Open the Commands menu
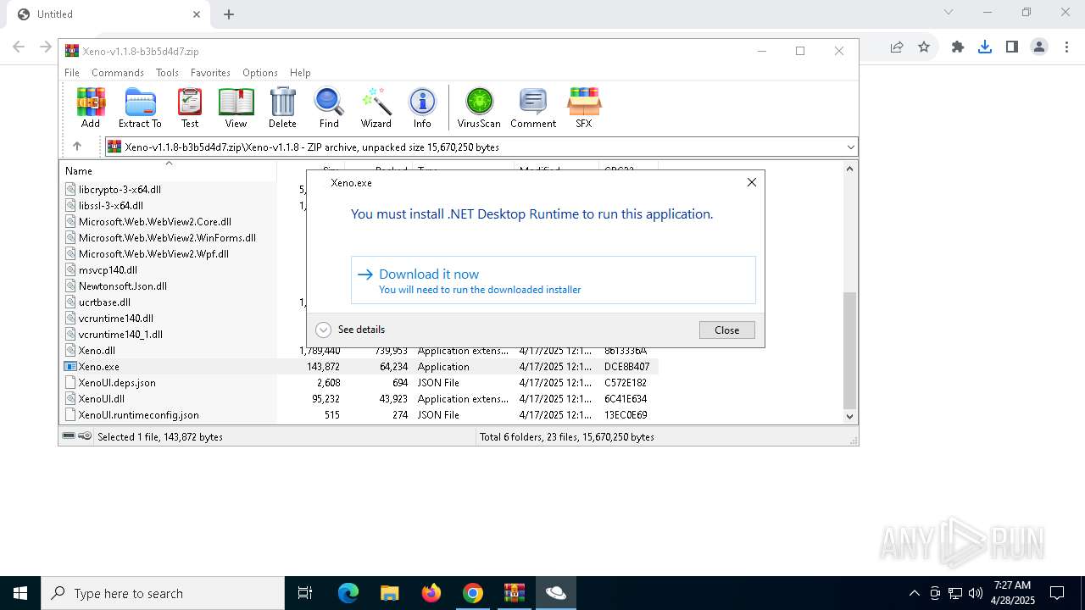Screen dimensions: 1085x610 point(118,73)
